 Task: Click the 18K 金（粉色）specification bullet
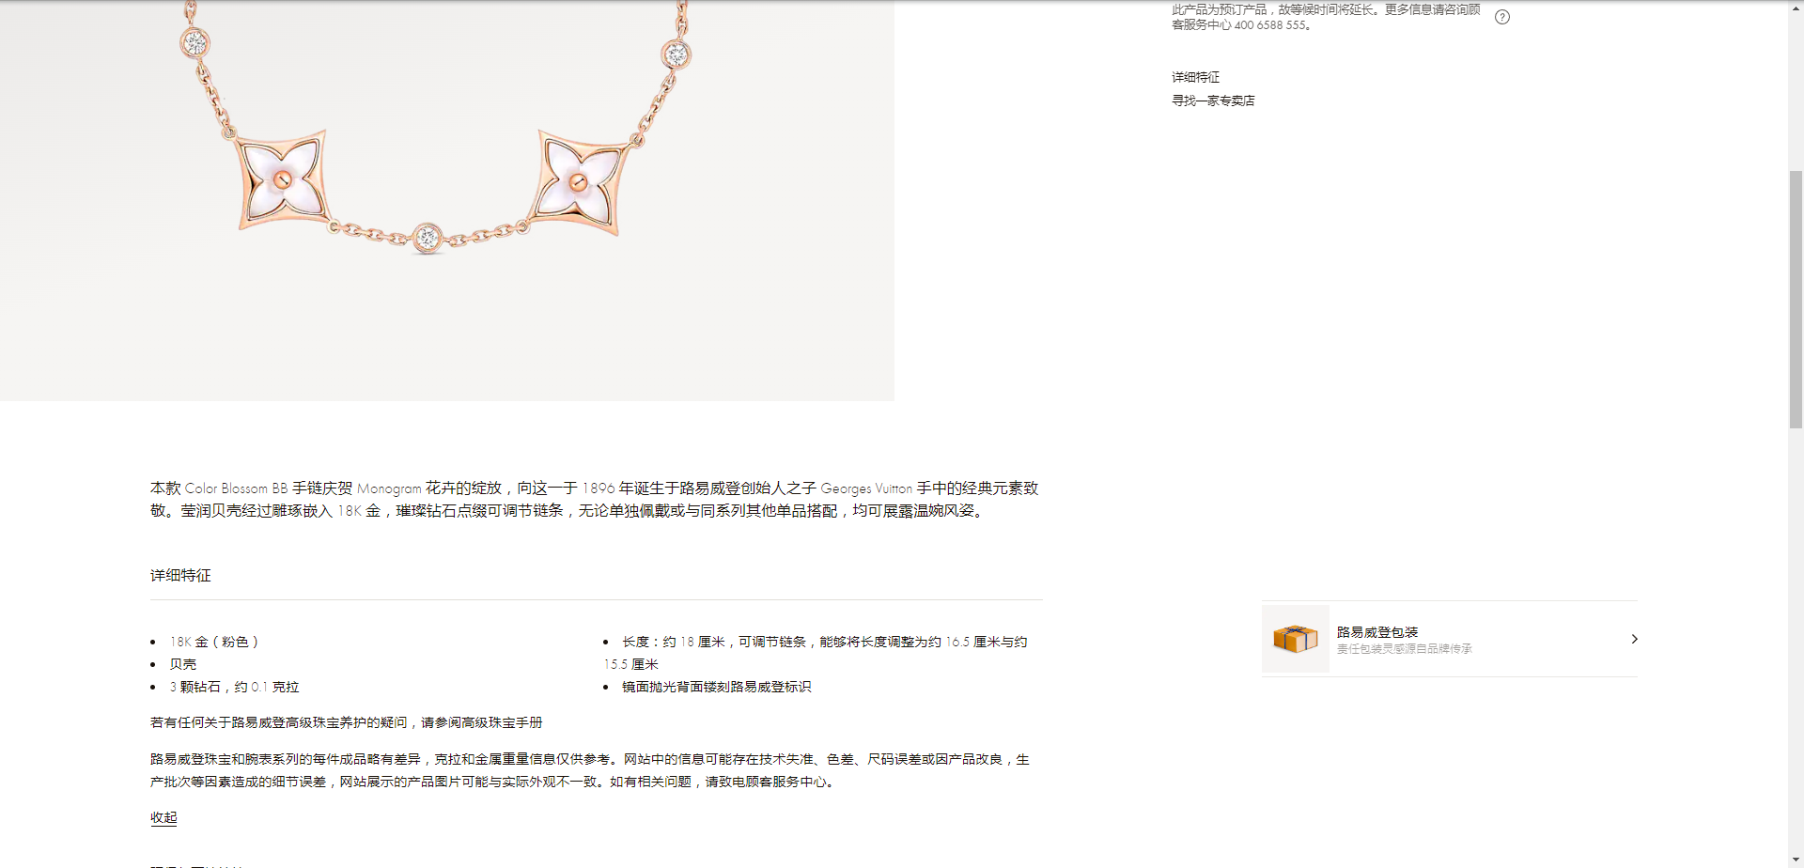coord(213,642)
